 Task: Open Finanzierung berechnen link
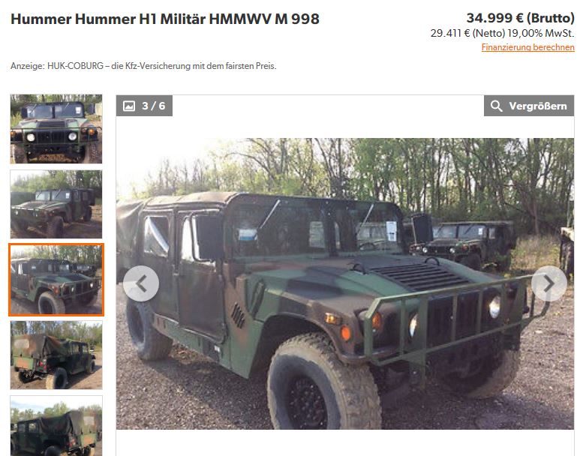[527, 47]
